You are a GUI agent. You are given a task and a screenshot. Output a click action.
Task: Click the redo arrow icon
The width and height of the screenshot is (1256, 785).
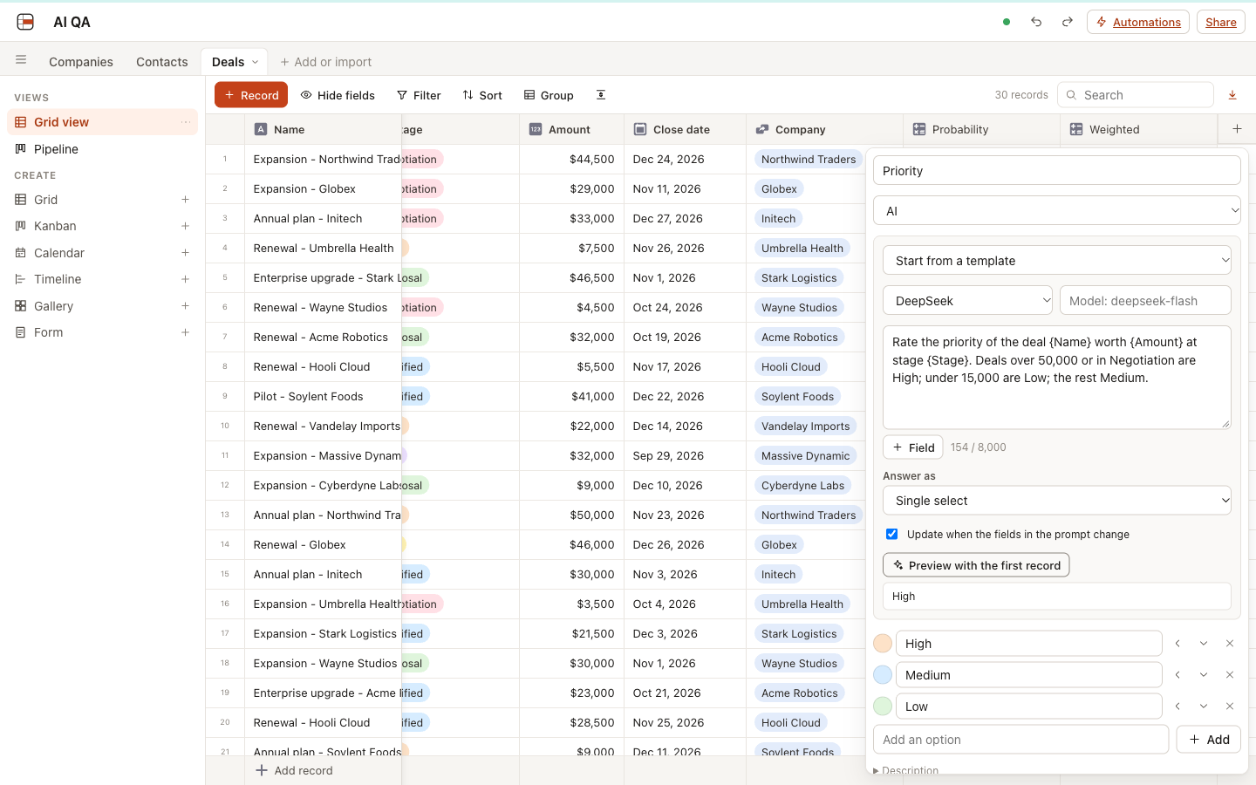[x=1067, y=22]
